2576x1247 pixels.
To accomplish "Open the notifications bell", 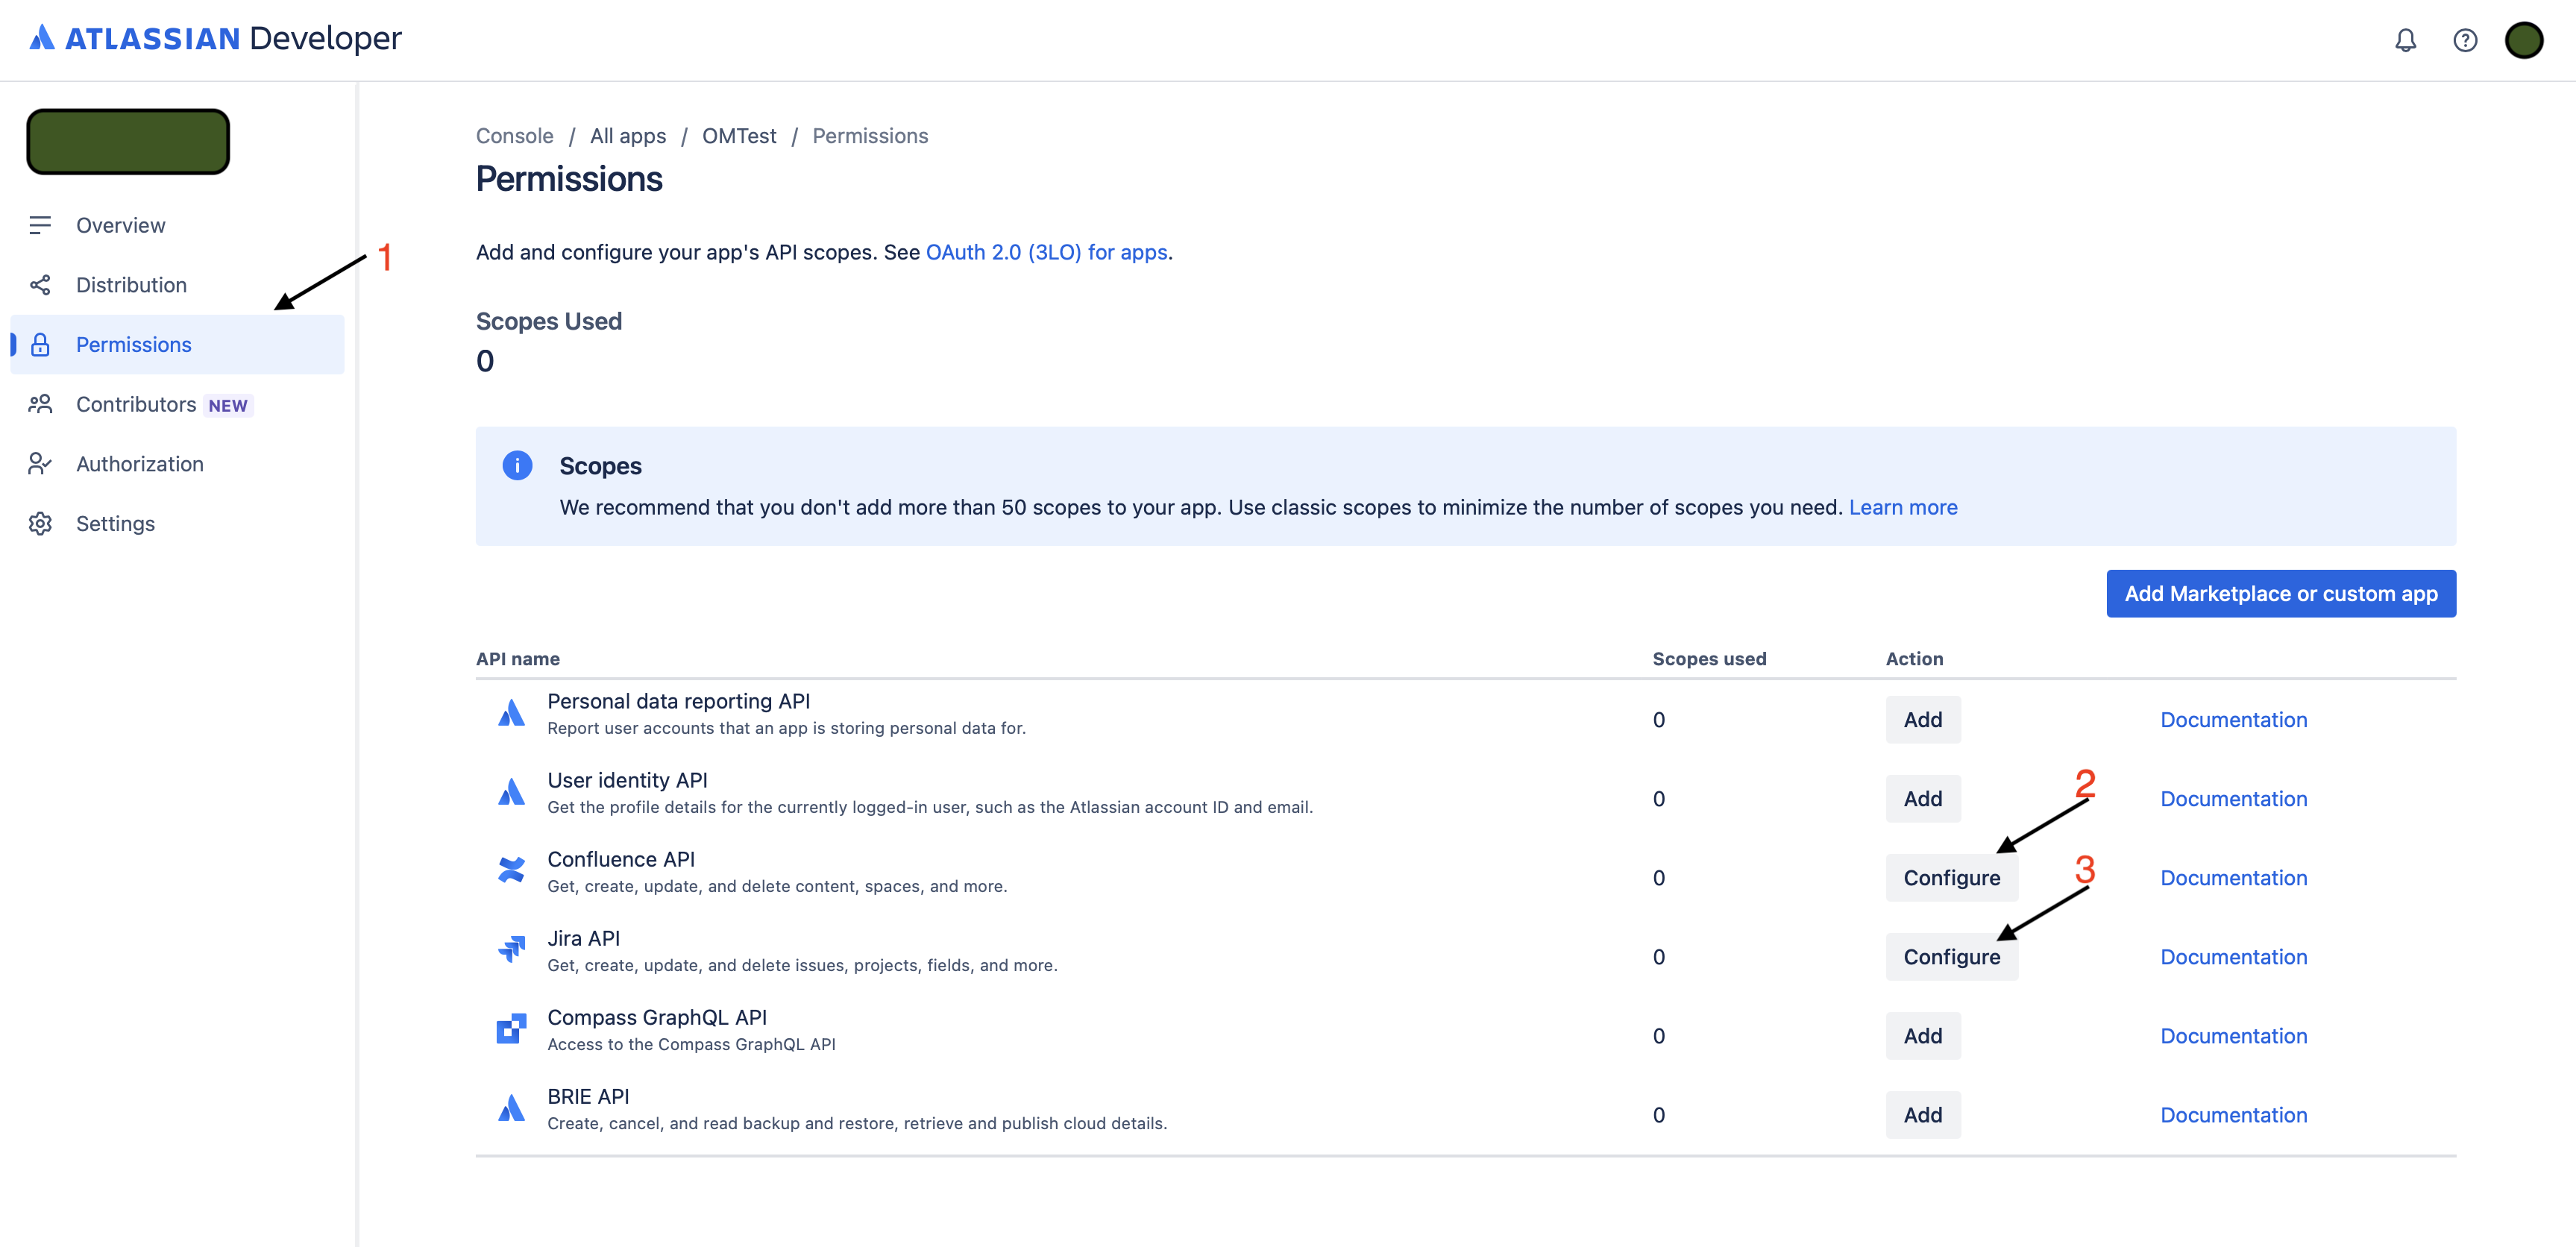I will tap(2405, 40).
